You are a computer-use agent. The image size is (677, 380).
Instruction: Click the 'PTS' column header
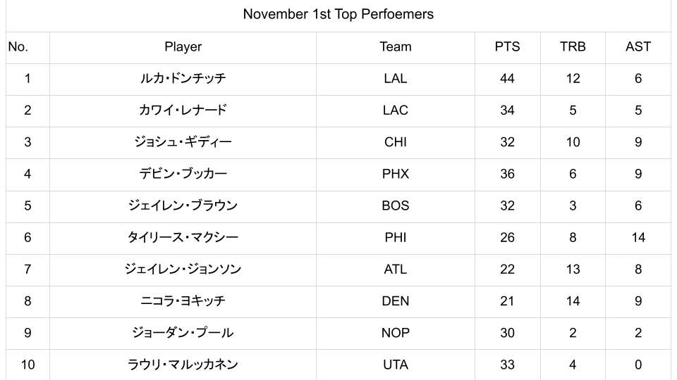pos(507,47)
